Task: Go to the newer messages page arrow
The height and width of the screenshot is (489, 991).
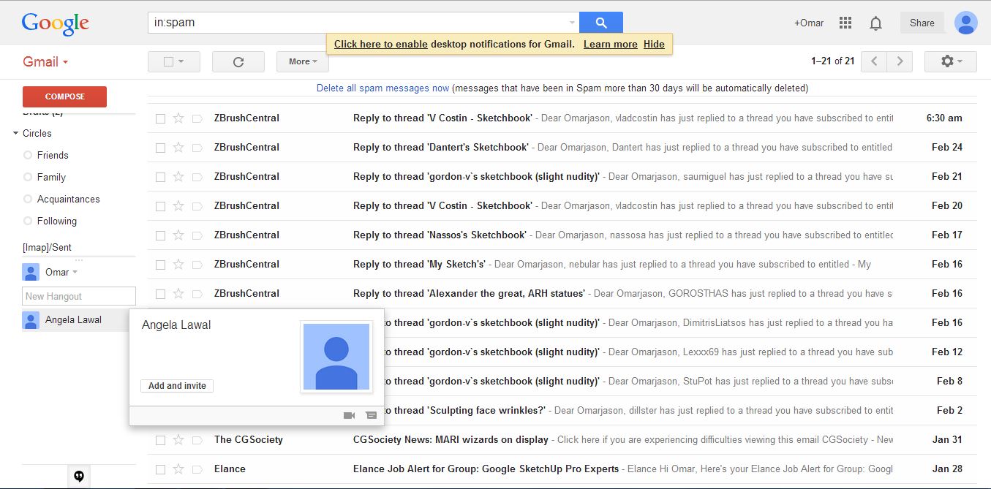Action: click(873, 61)
